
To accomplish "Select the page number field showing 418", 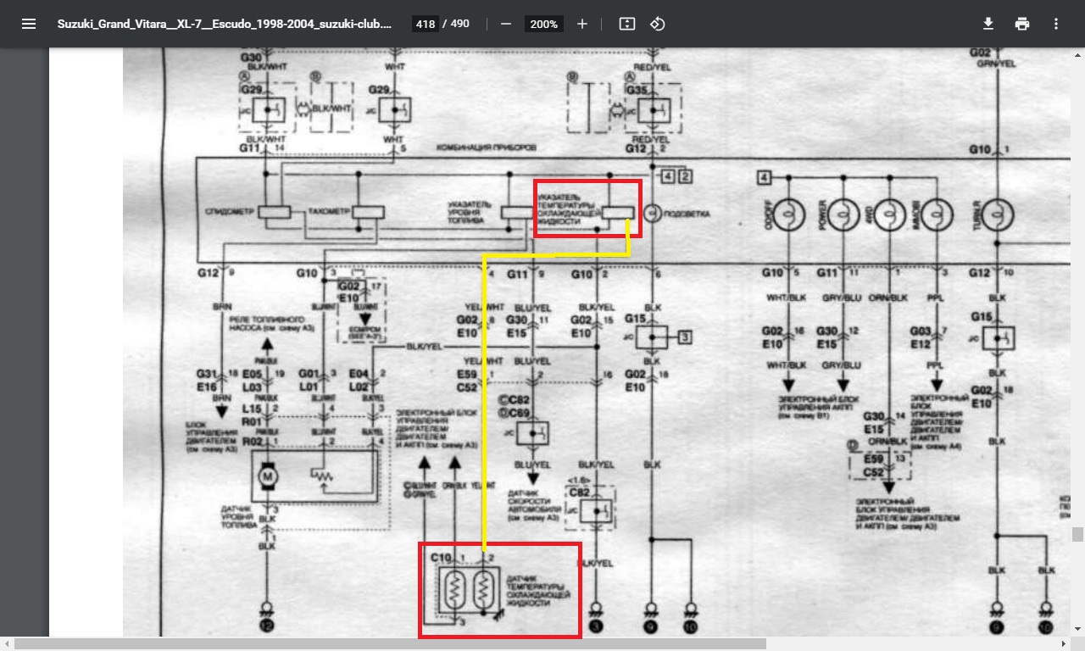I will pos(426,24).
